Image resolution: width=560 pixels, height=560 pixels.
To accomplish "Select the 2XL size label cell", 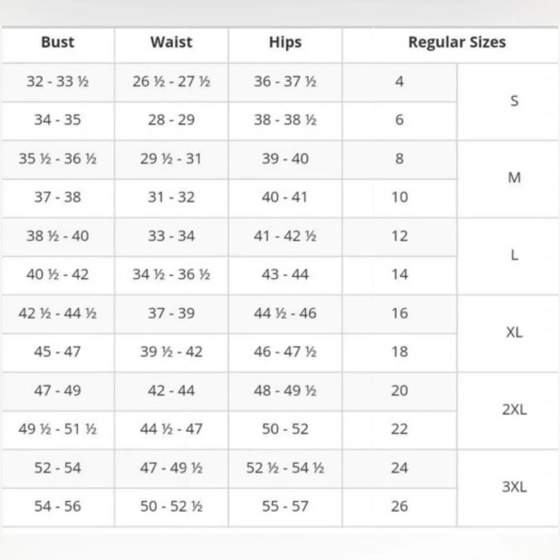I will click(x=514, y=410).
